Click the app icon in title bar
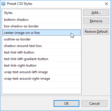 [3, 4]
